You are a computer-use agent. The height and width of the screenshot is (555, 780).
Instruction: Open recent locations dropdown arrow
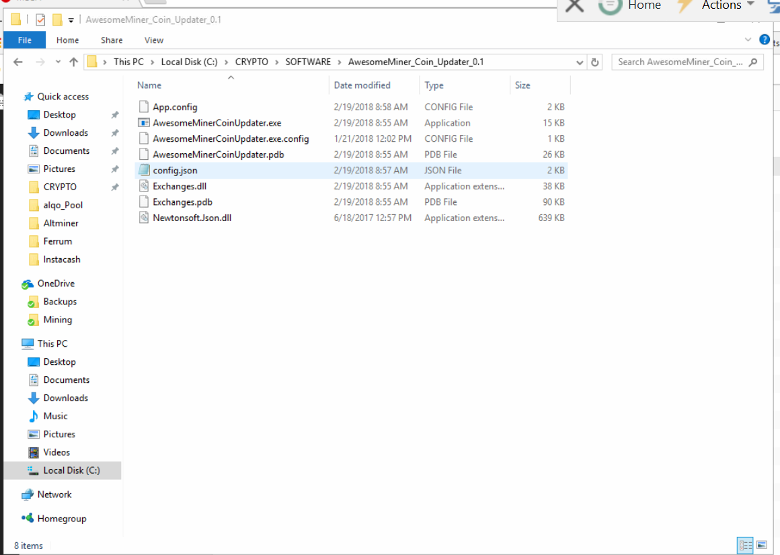(x=58, y=62)
